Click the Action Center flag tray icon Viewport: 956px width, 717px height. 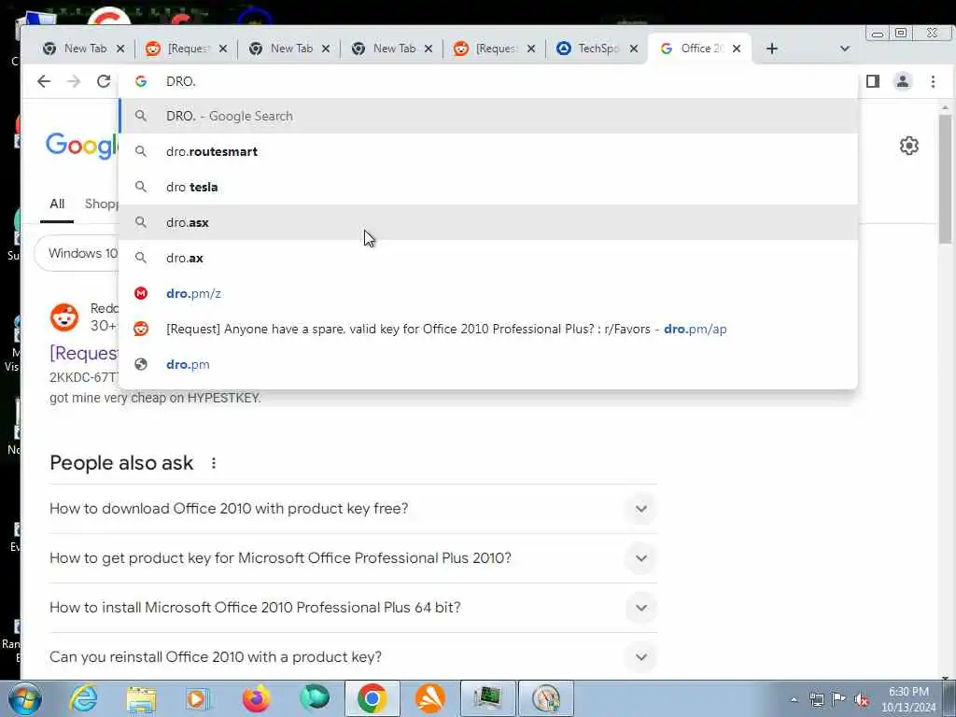pos(839,700)
